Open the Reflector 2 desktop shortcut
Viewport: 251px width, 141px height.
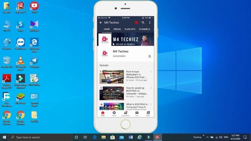click(20, 7)
